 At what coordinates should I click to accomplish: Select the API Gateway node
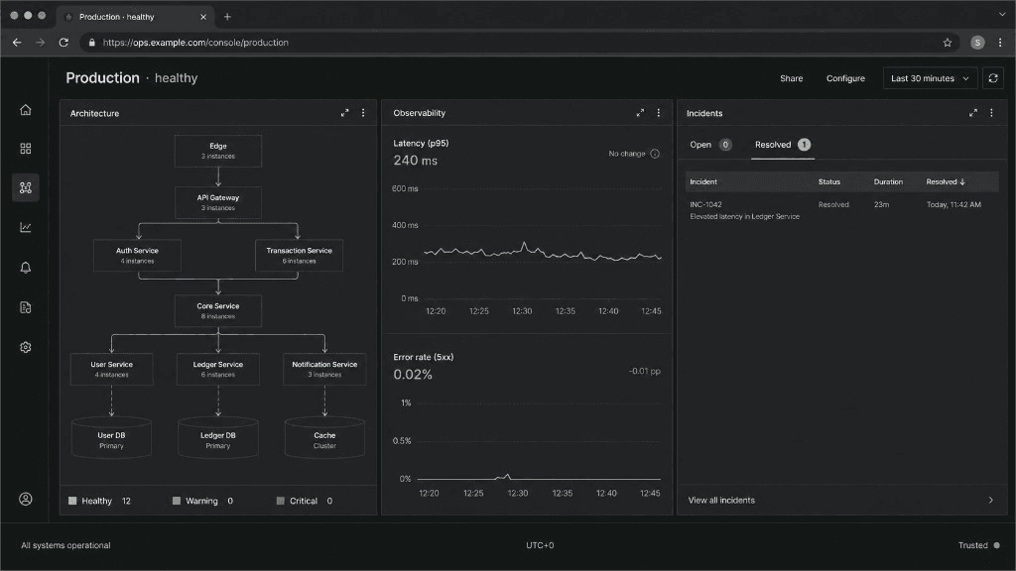tap(218, 202)
